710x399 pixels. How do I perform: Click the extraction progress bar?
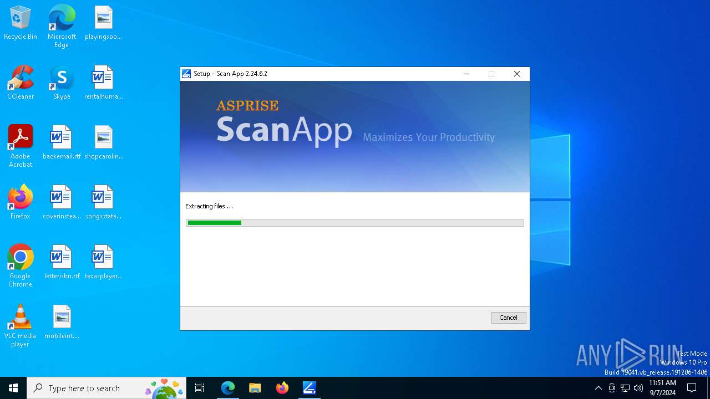click(x=355, y=223)
